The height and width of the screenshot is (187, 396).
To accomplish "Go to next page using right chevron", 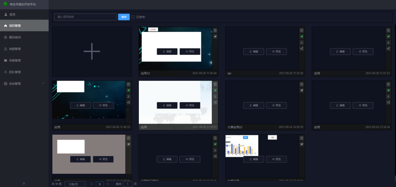I will pos(108,184).
